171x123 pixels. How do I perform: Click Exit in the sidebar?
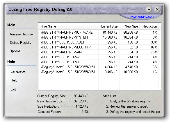[x=13, y=89]
